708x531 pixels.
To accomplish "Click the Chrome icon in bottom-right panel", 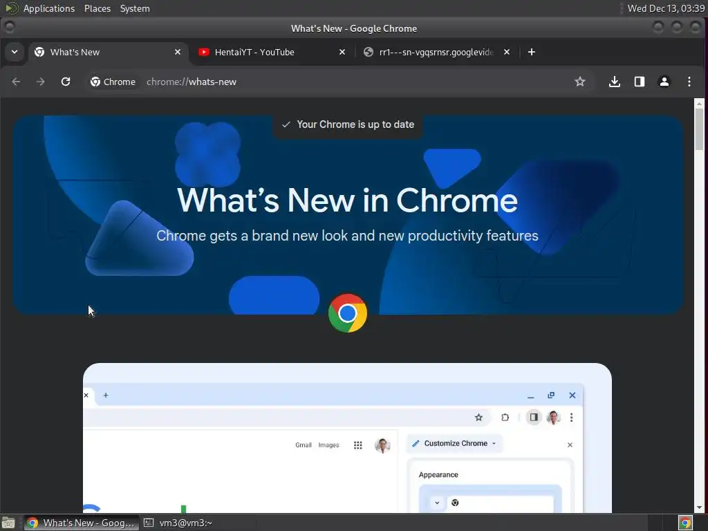I will (x=685, y=523).
